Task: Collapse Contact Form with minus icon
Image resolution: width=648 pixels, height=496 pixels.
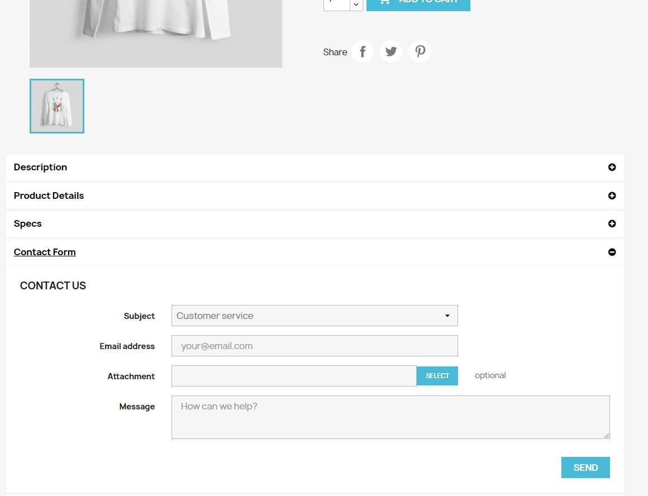Action: coord(612,252)
